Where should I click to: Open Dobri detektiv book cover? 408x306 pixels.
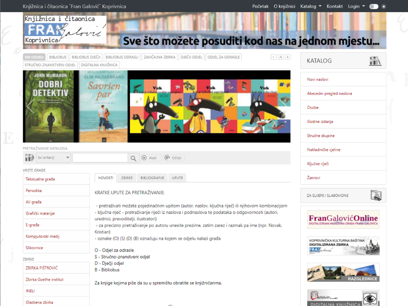50,106
